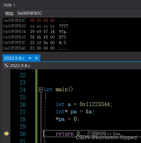Close the 2022.9.8.c editor tab
The height and width of the screenshot is (143, 141).
[37, 58]
